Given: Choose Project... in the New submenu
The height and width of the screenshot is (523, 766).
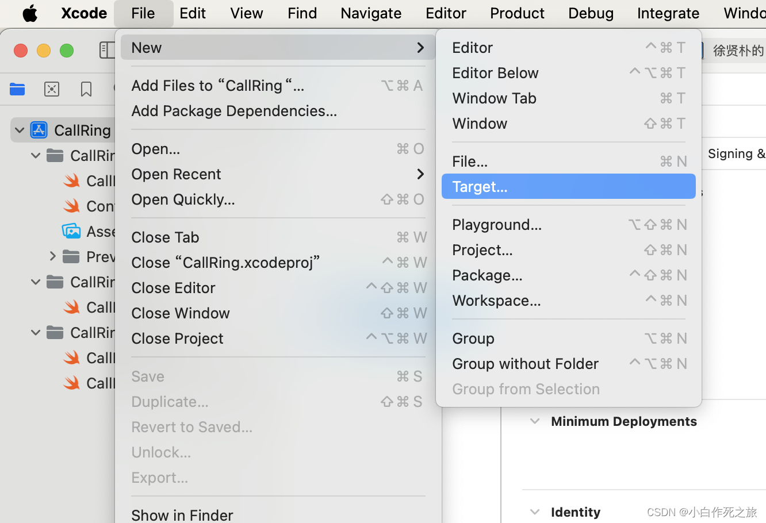Looking at the screenshot, I should click(x=569, y=250).
